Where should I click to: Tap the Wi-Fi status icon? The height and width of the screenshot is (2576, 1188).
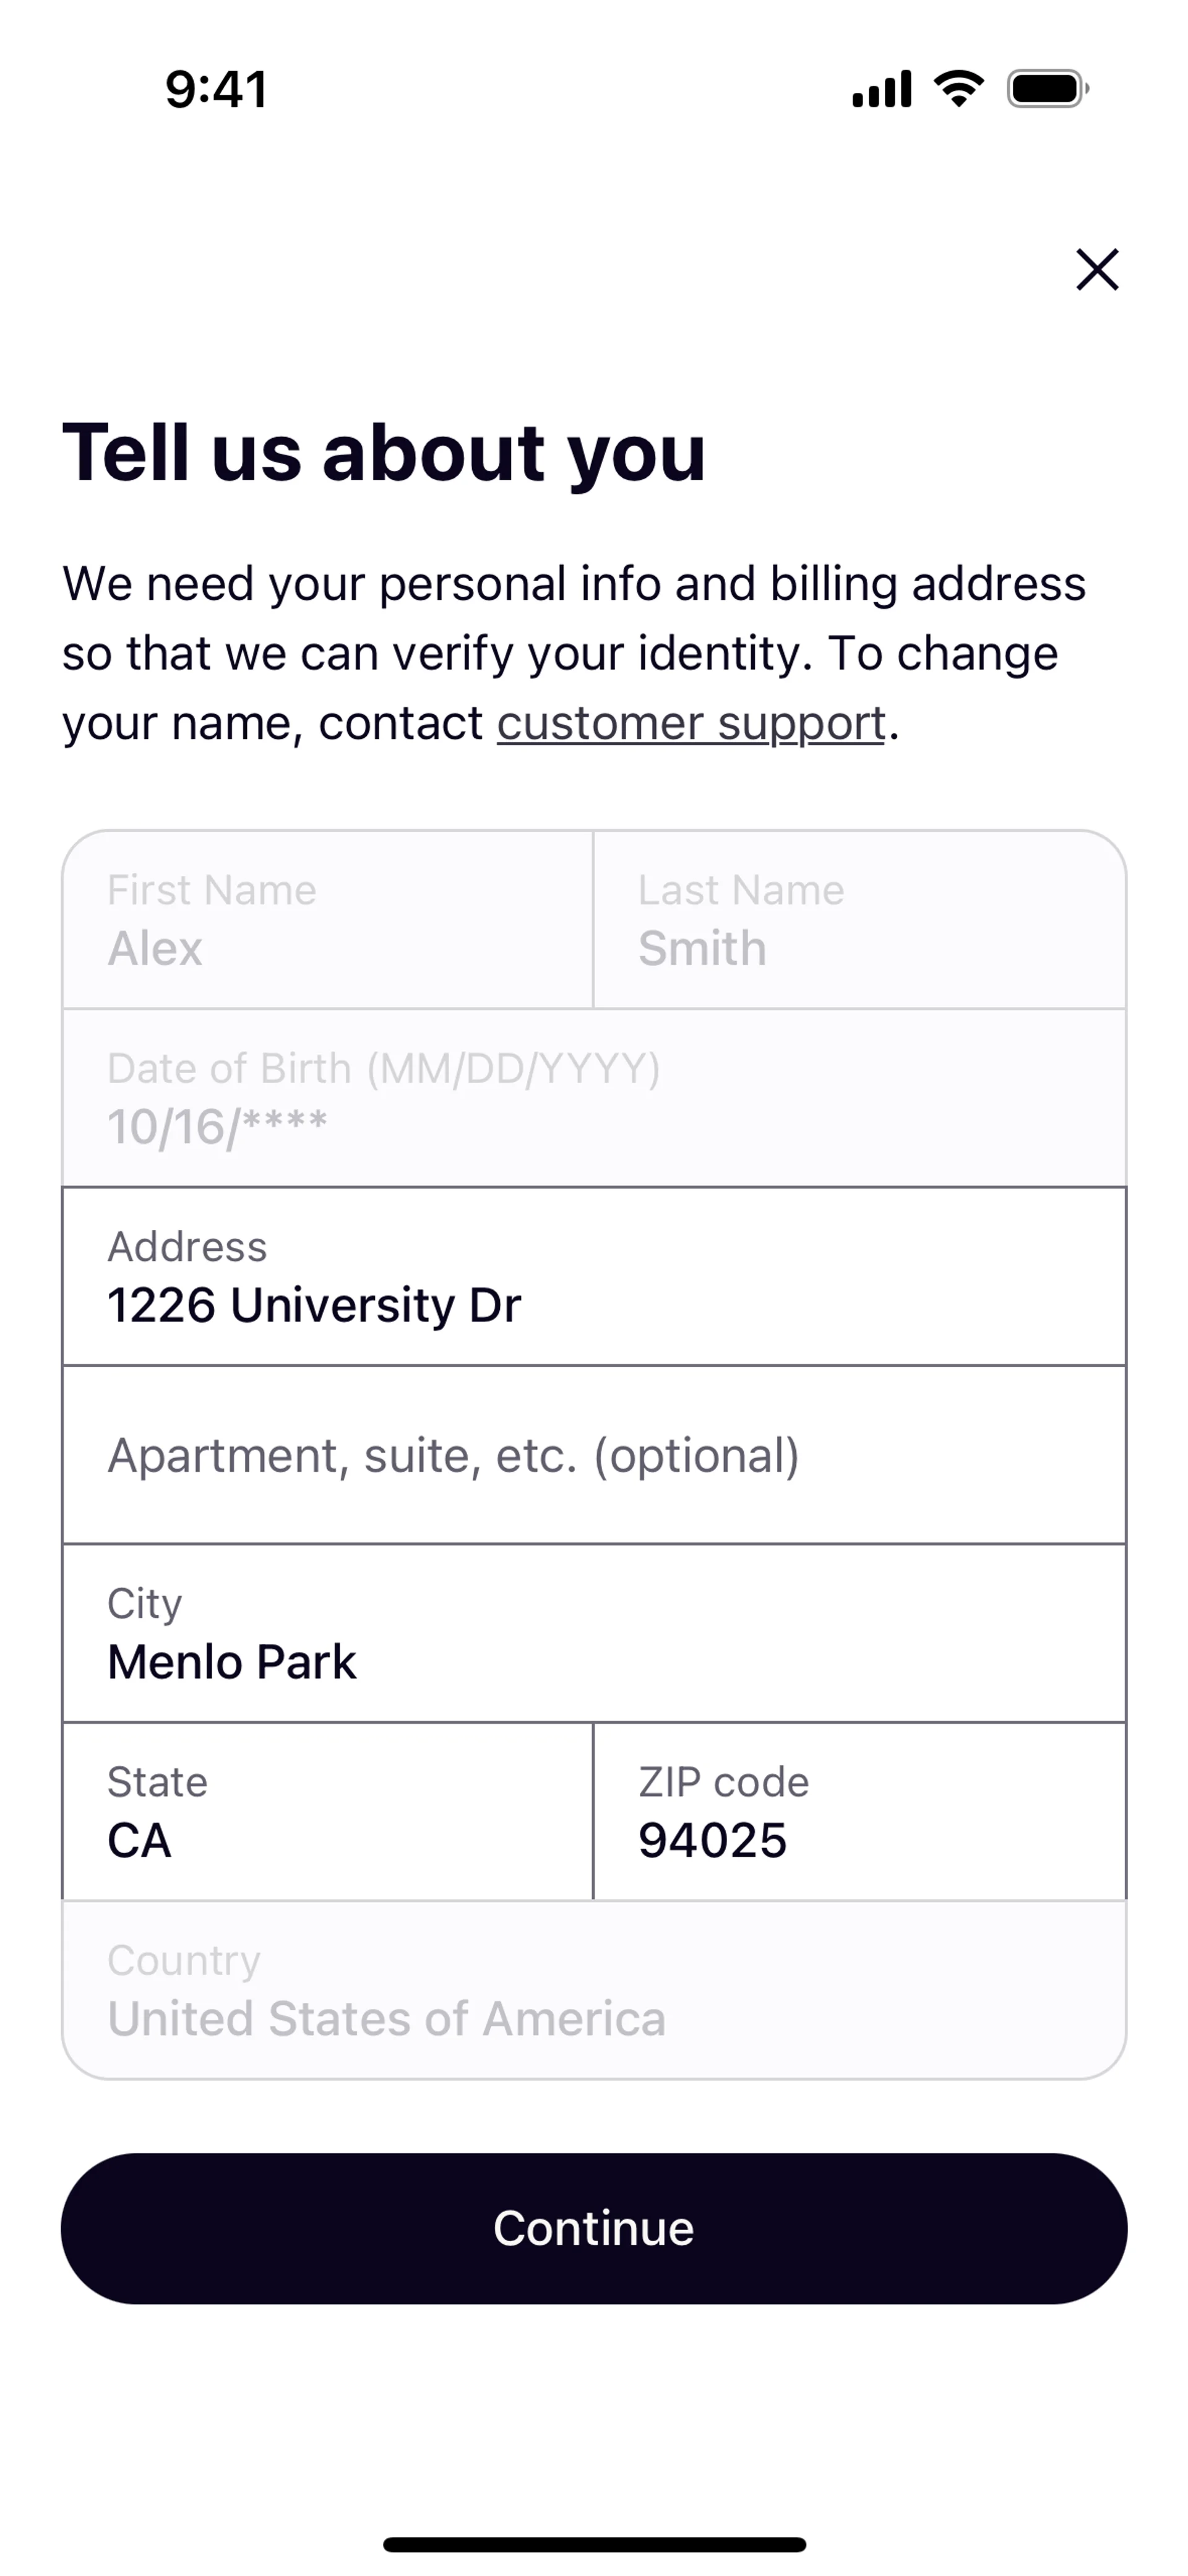[x=958, y=89]
